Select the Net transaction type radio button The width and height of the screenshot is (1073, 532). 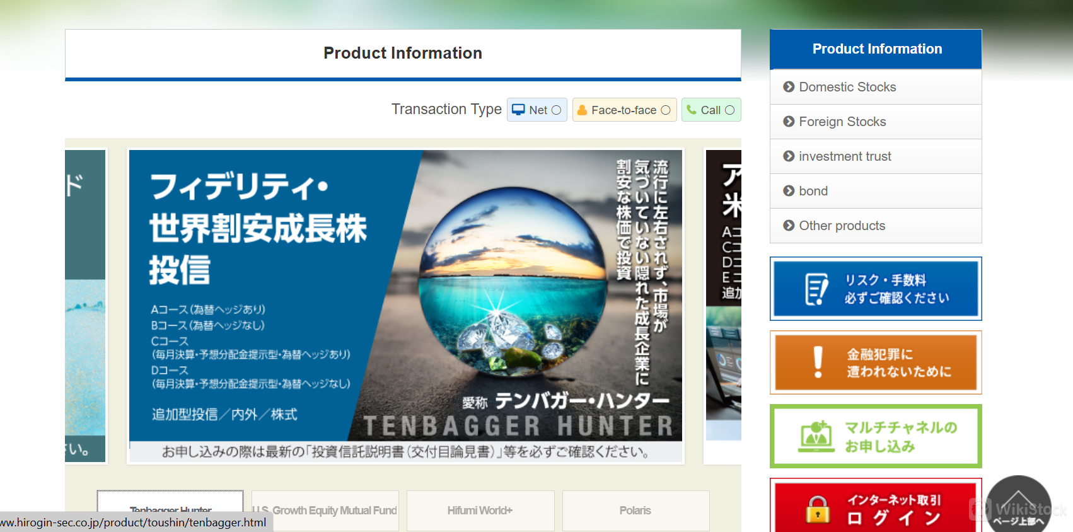pyautogui.click(x=556, y=110)
